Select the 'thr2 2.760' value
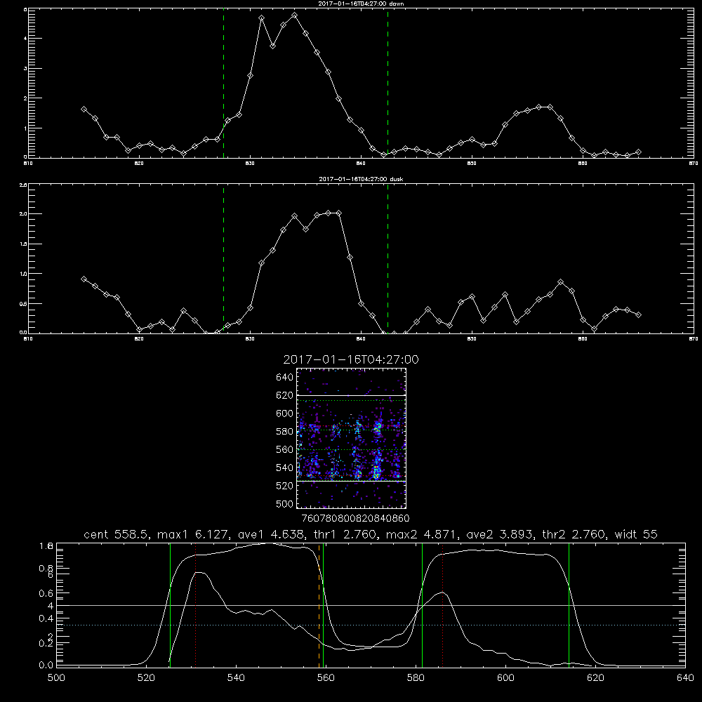This screenshot has width=702, height=702. [576, 534]
